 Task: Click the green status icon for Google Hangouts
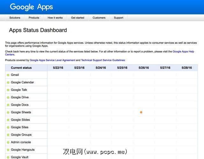point(8,150)
